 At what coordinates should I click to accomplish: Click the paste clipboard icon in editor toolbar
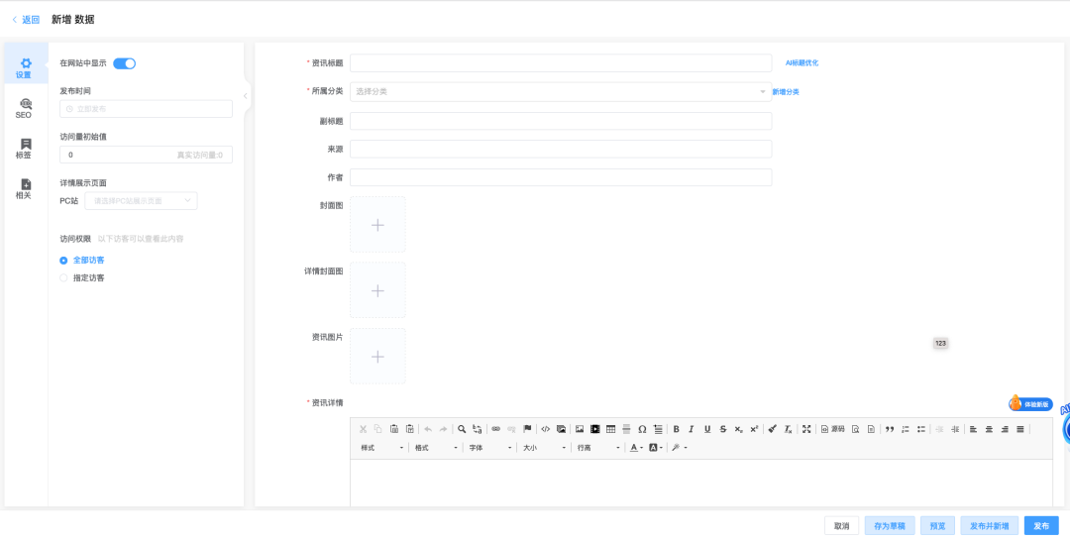(x=394, y=429)
